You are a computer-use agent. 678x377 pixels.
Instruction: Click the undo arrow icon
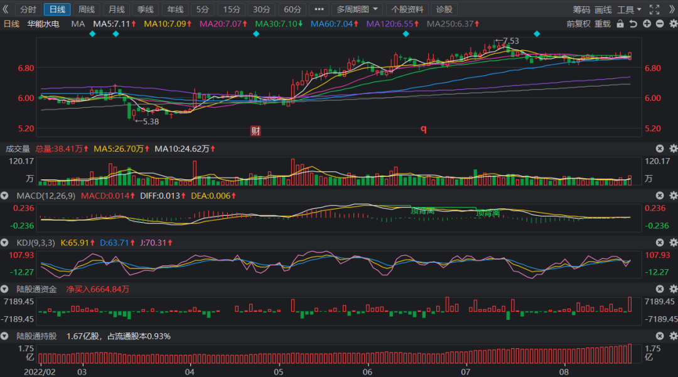(633, 24)
